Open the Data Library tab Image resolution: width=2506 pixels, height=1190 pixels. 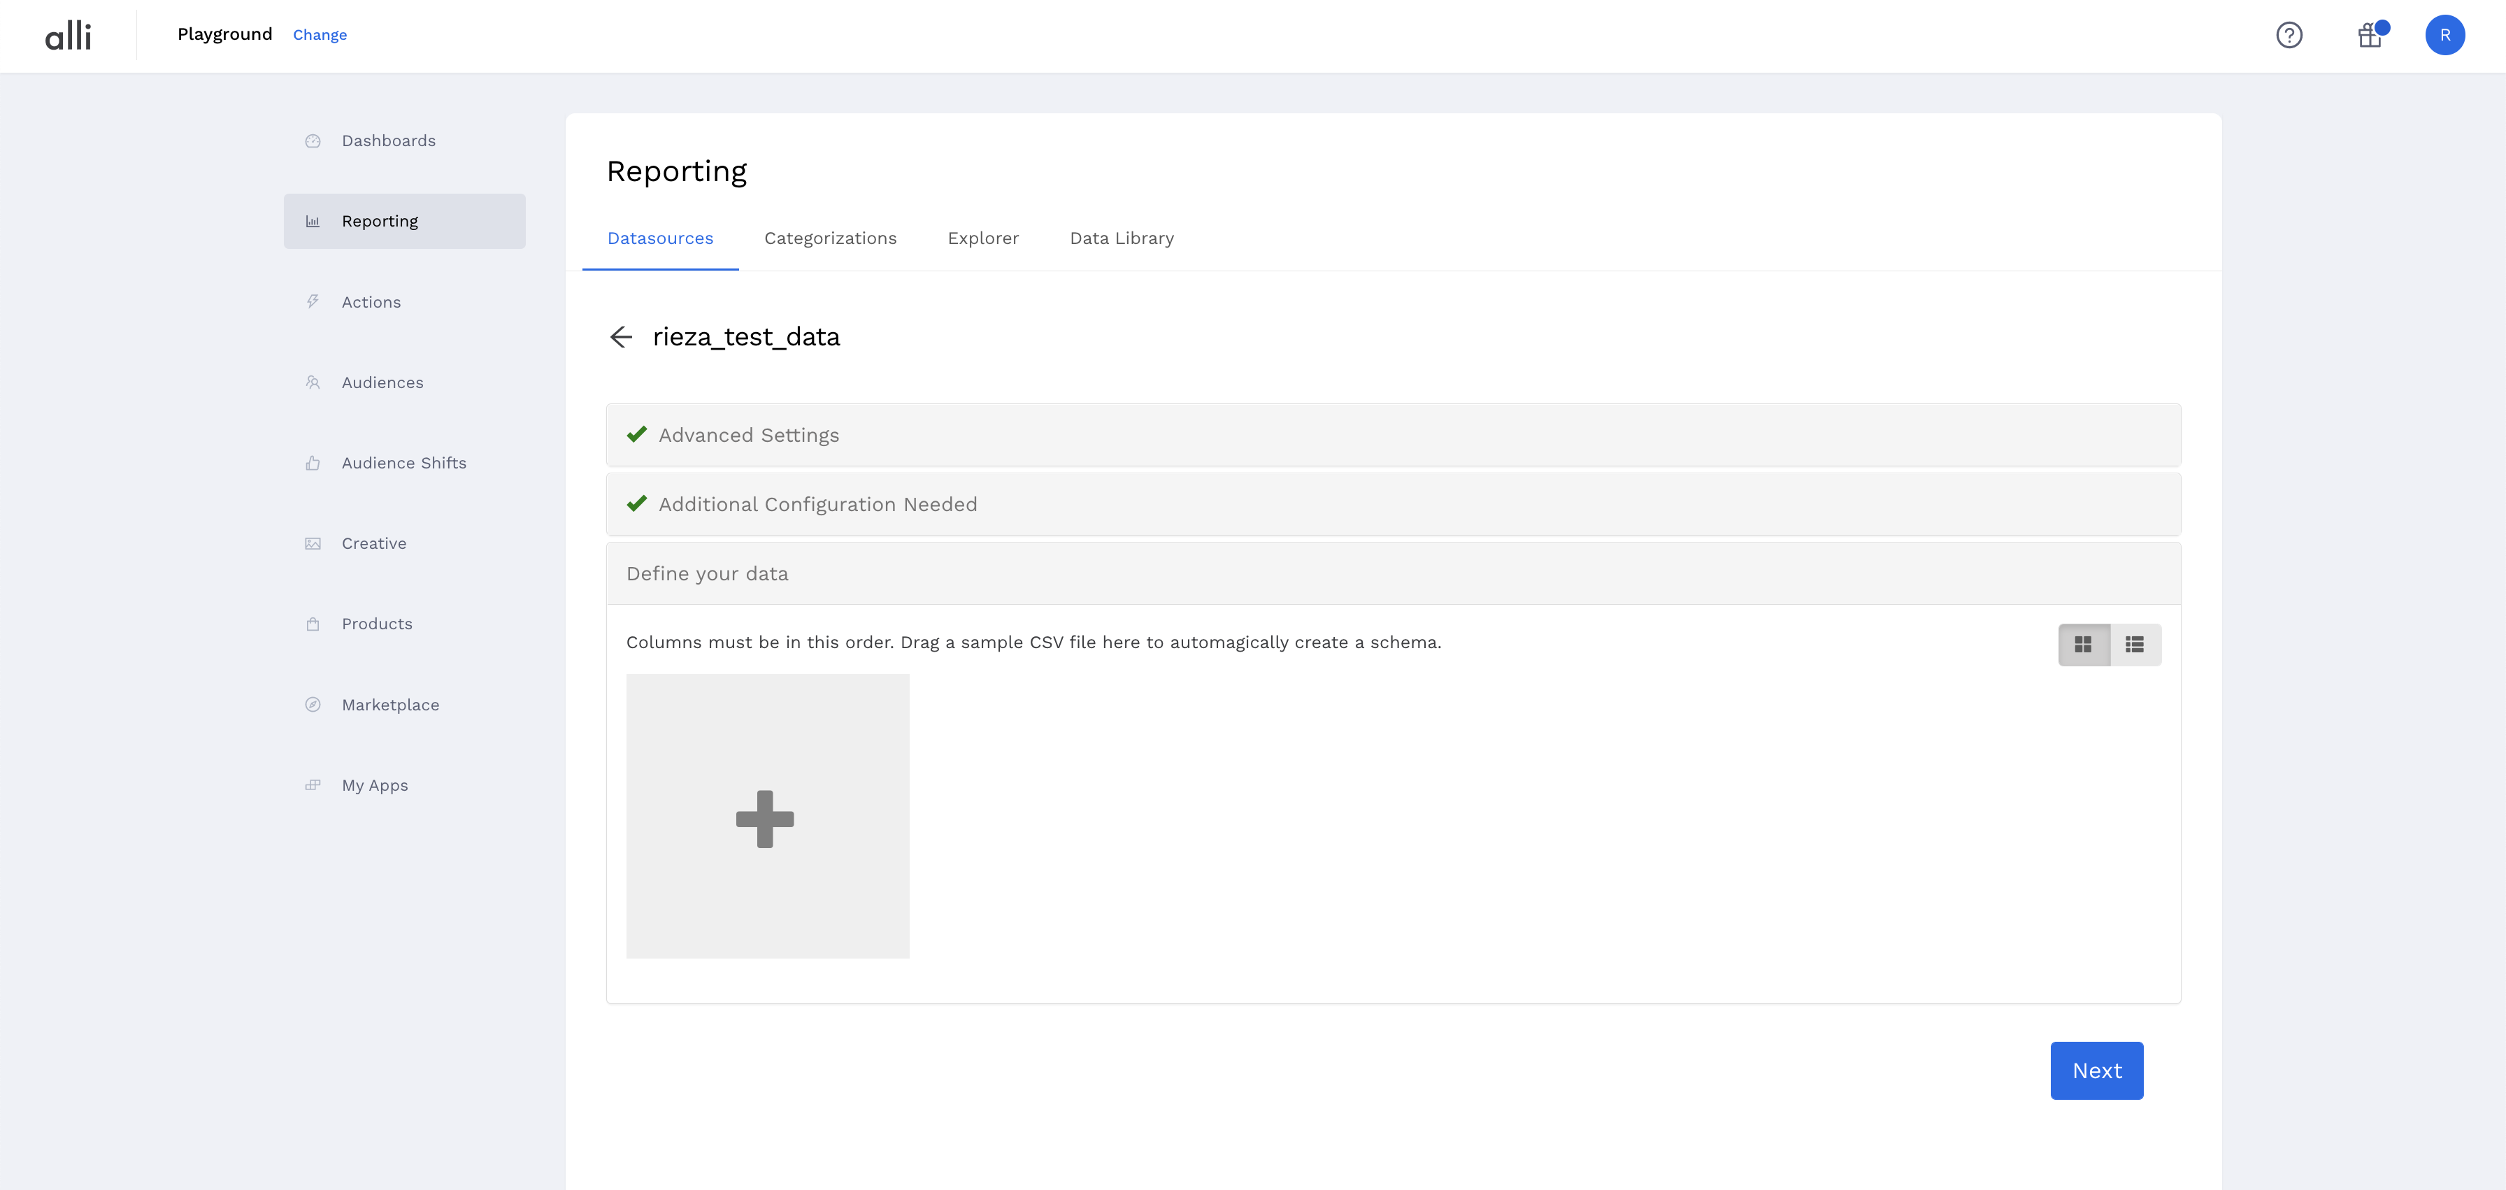1121,238
